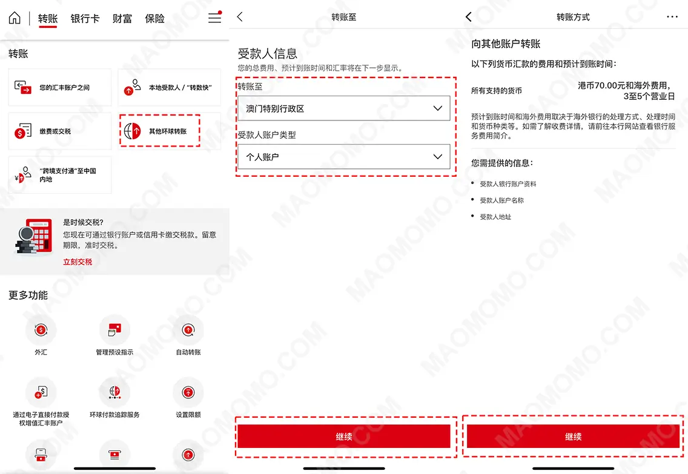Choose 本地受款人 / 转数快 option
The height and width of the screenshot is (474, 688).
(169, 87)
